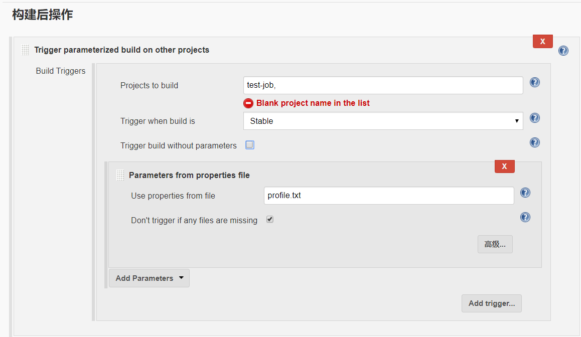This screenshot has height=337, width=581.
Task: Click the profile.txt properties file field
Action: [389, 196]
